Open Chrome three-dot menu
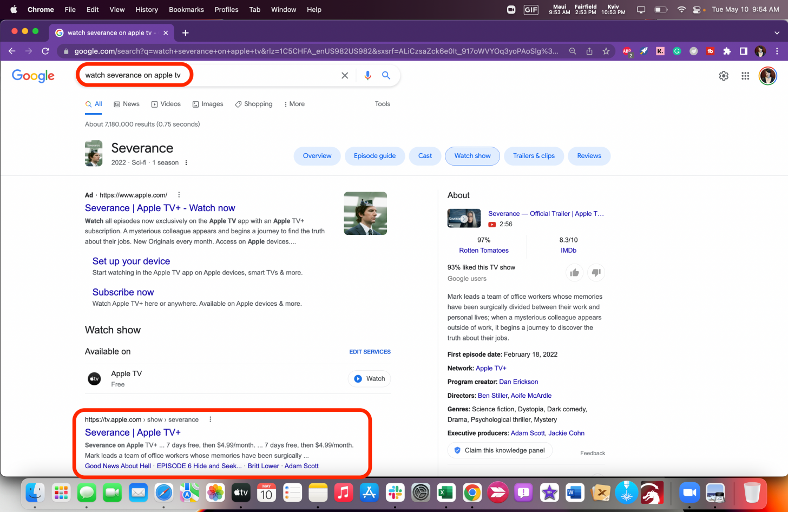Screen dimensions: 788x512 click(x=777, y=51)
